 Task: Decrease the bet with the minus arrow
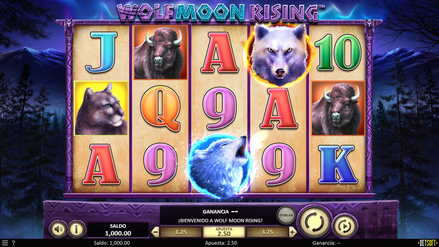tap(155, 232)
